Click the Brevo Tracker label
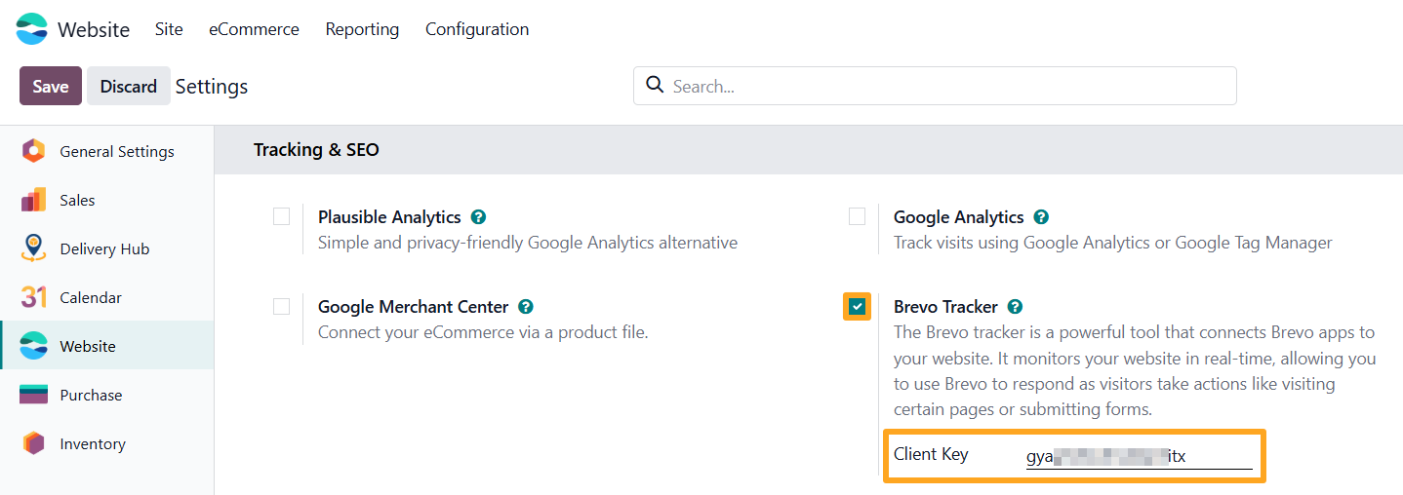The height and width of the screenshot is (495, 1403). 945,307
